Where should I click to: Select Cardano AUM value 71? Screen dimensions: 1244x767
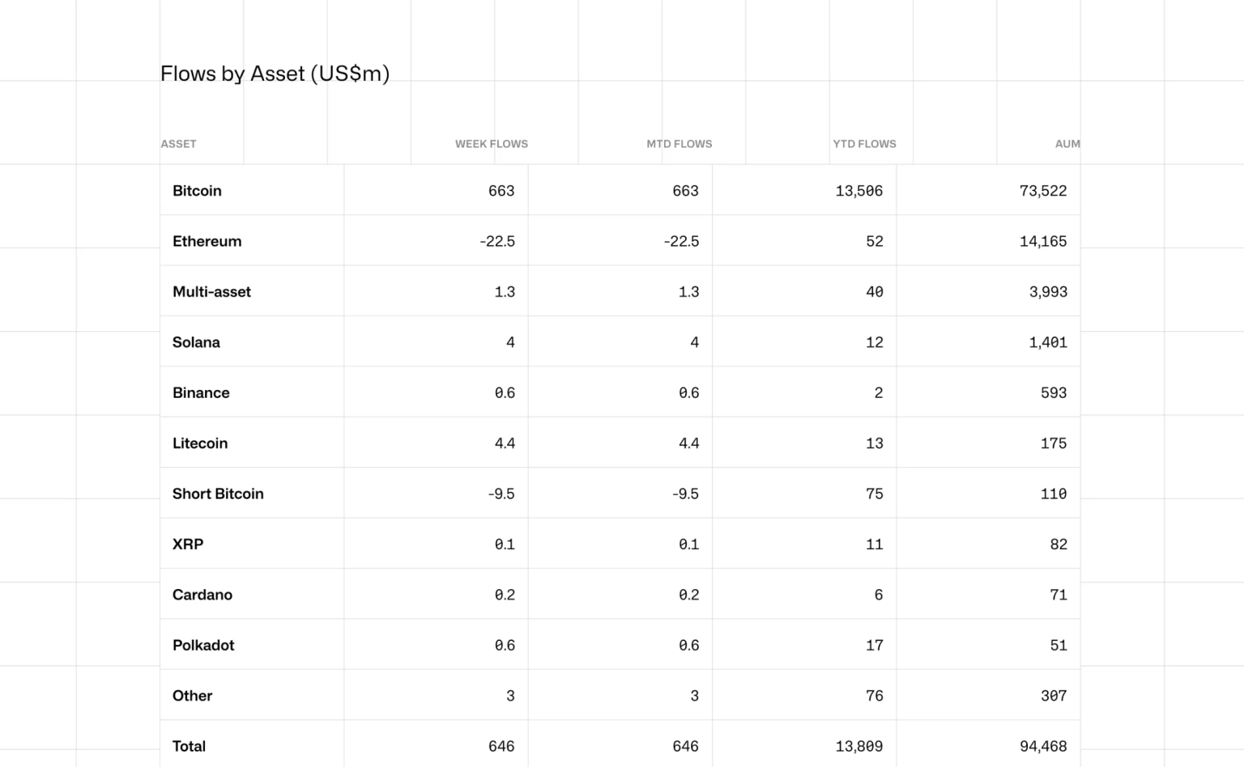coord(1059,595)
